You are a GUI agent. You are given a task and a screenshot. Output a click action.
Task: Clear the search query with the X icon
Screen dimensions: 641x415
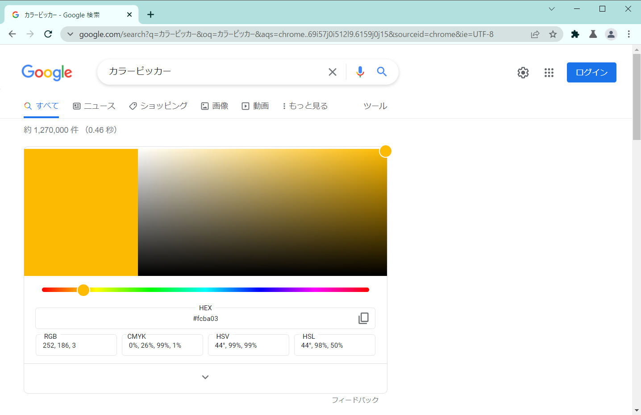tap(332, 71)
